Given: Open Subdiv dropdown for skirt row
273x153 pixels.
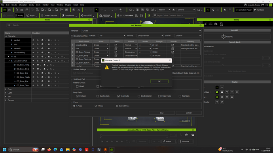Looking at the screenshot, I should [145, 49].
